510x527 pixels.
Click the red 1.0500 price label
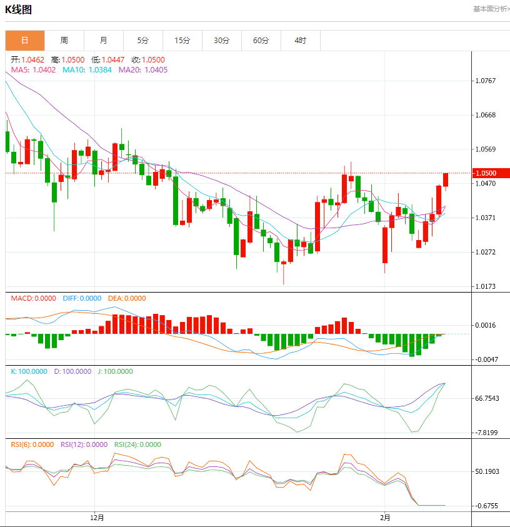coord(491,173)
